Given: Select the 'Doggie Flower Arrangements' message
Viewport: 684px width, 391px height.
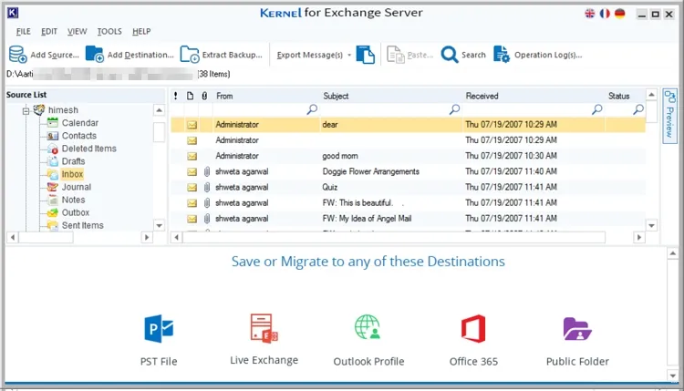Looking at the screenshot, I should click(x=408, y=171).
